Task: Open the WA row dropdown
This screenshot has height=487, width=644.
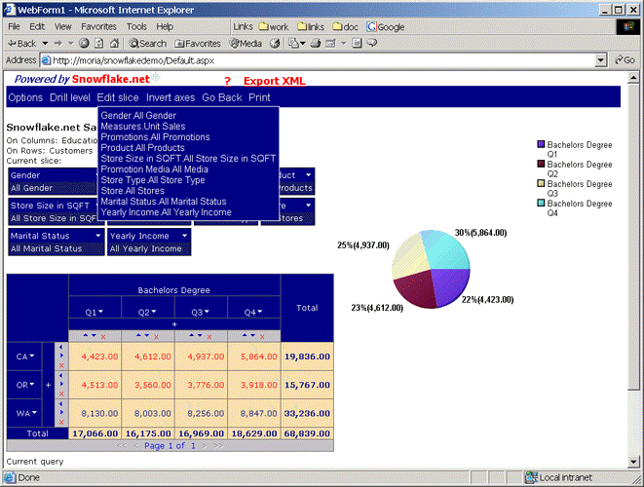Action: click(34, 412)
